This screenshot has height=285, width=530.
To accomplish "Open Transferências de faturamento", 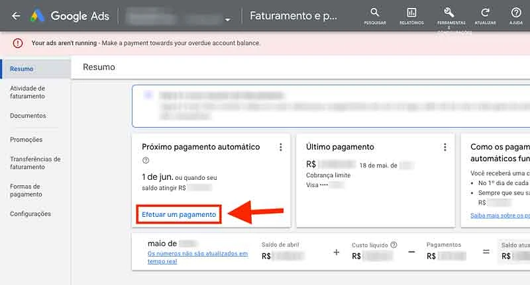I will (35, 163).
